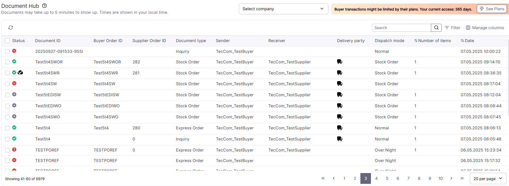This screenshot has height=186, width=509.
Task: Select the Test5t4SWR row checkbox
Action: (x=8, y=73)
